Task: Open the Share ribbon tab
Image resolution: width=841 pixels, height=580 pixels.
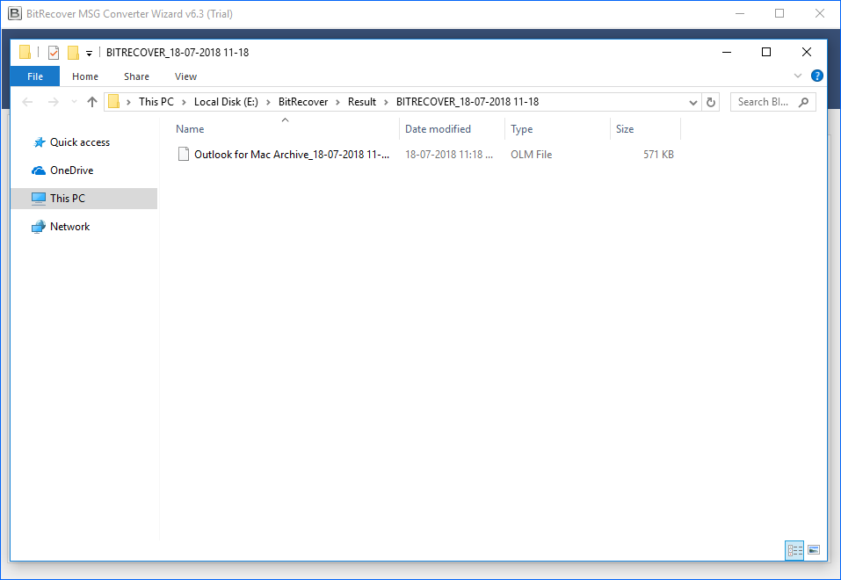Action: pyautogui.click(x=136, y=76)
